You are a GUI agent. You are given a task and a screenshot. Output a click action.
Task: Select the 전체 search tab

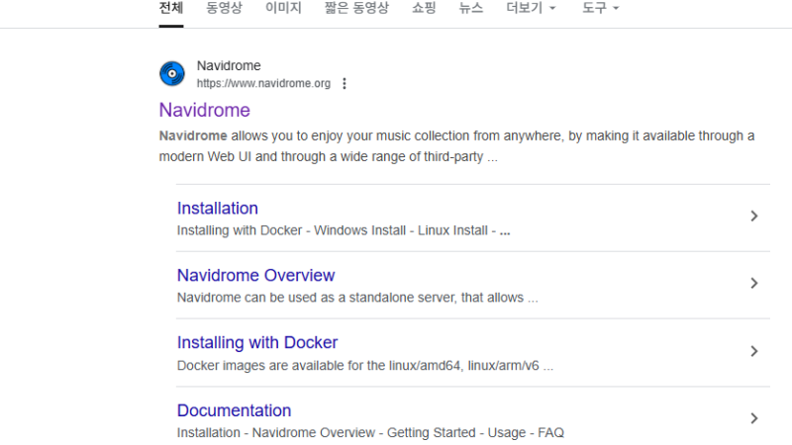171,8
